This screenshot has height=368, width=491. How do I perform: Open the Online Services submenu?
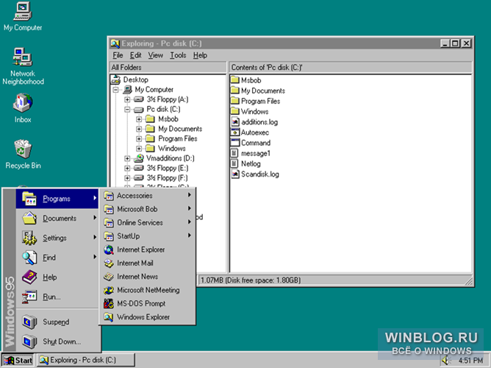click(148, 222)
